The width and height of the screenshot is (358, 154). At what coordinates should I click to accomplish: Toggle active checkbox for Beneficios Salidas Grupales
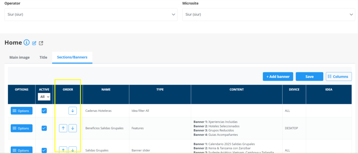pos(44,128)
